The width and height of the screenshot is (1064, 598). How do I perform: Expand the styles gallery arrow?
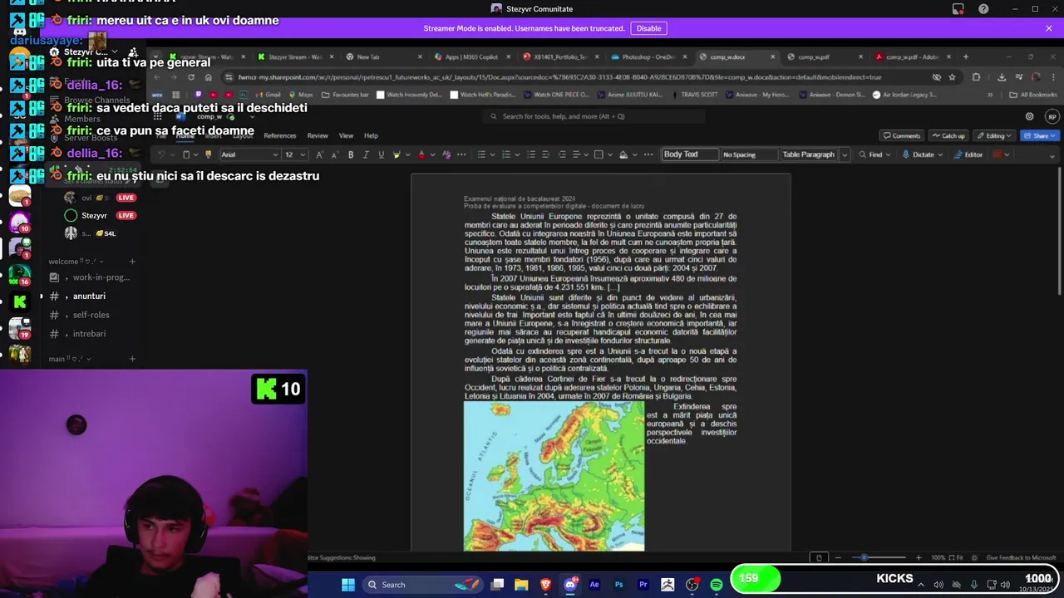tap(845, 154)
